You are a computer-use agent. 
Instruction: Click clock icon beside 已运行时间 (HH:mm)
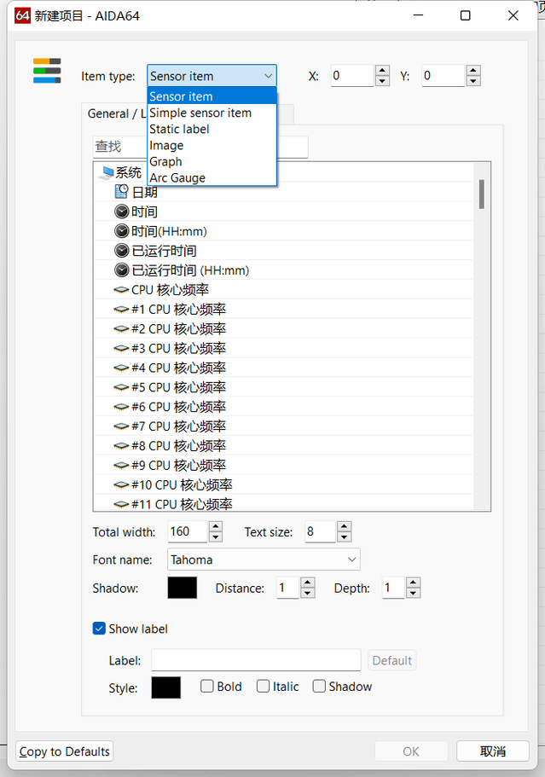pos(121,270)
